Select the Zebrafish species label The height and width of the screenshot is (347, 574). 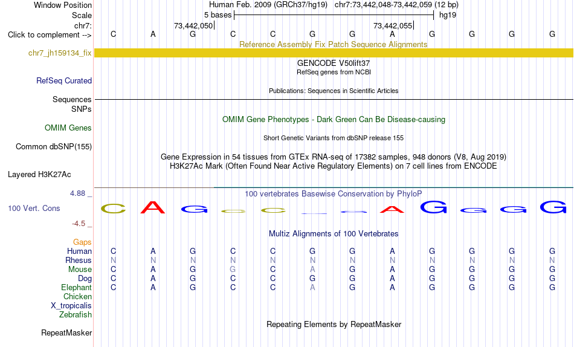point(76,315)
